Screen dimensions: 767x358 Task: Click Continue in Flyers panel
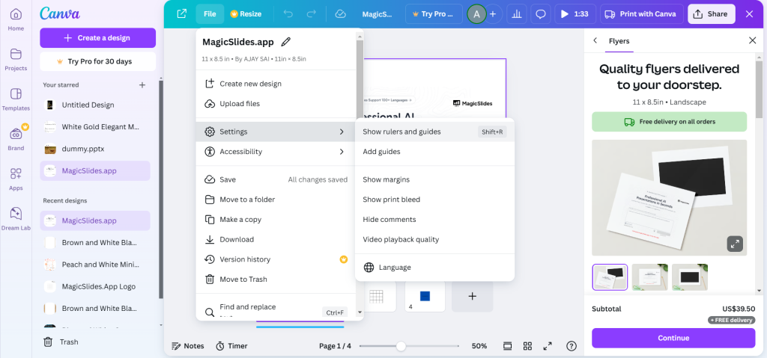(673, 338)
